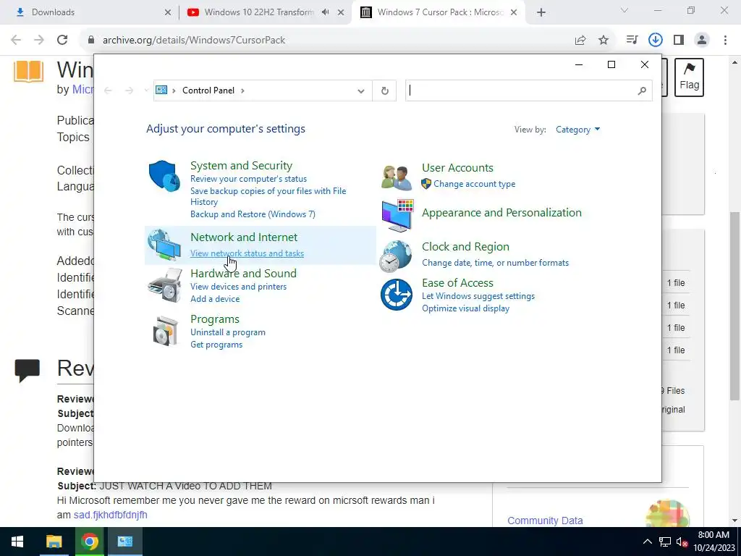Click Add a device link
This screenshot has width=741, height=556.
click(215, 299)
